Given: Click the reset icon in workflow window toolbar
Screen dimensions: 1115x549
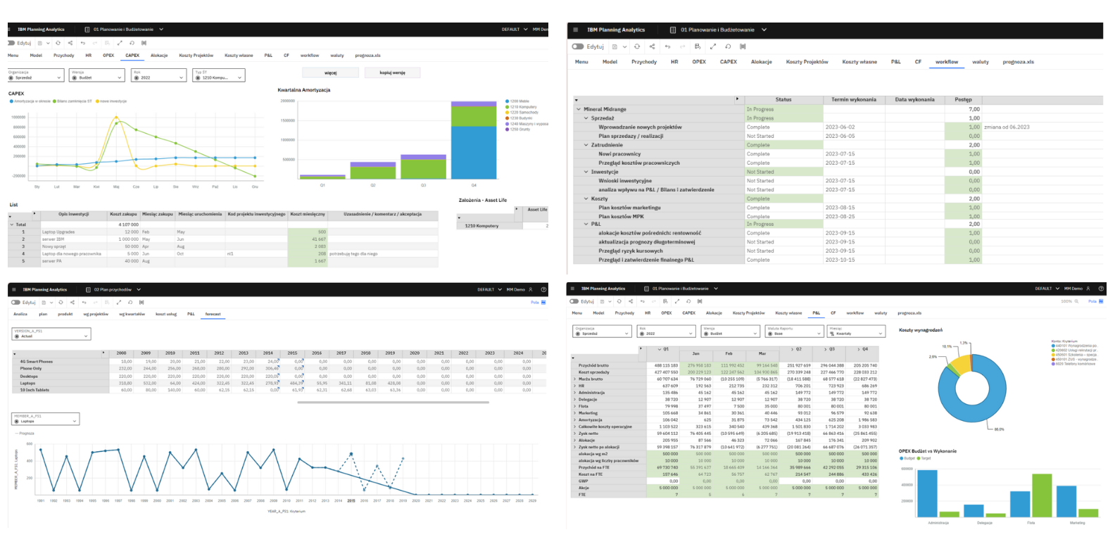Looking at the screenshot, I should 728,46.
